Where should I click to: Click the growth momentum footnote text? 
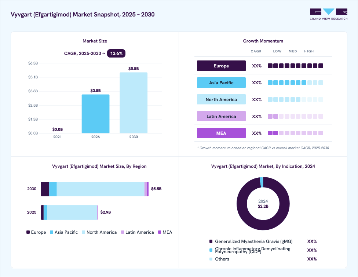coord(263,148)
